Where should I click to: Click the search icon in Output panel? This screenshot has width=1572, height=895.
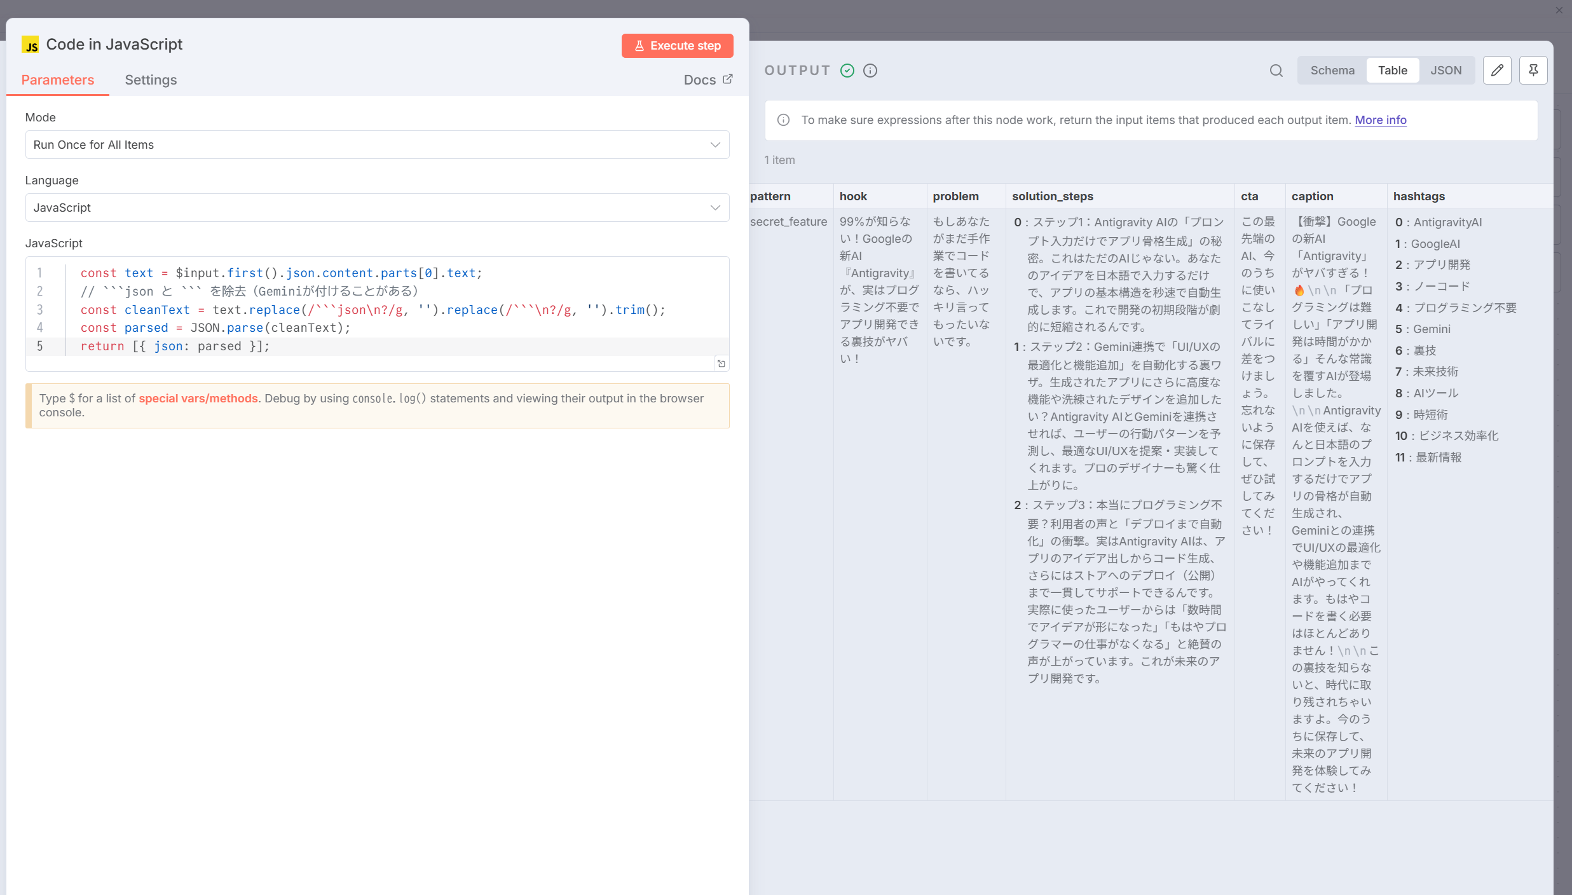(x=1276, y=71)
